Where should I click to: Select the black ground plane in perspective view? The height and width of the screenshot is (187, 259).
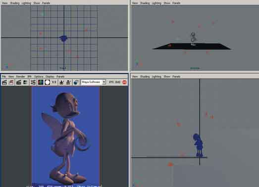pos(192,47)
